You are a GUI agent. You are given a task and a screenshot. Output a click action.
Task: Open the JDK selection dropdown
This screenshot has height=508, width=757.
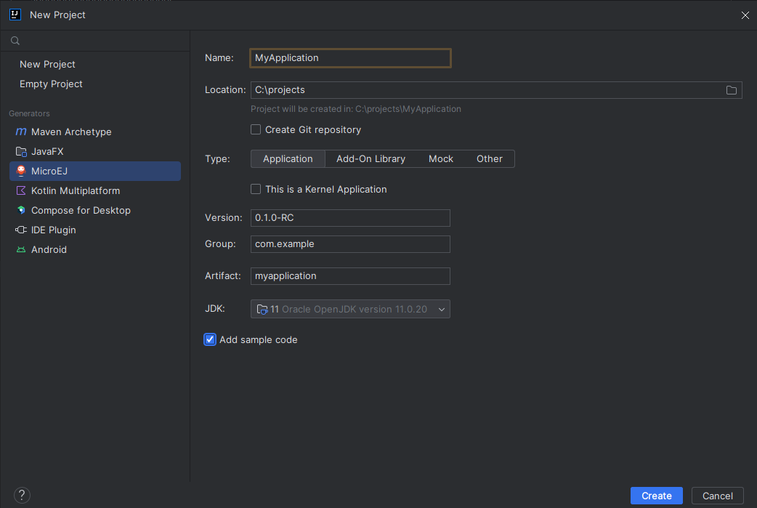click(441, 308)
